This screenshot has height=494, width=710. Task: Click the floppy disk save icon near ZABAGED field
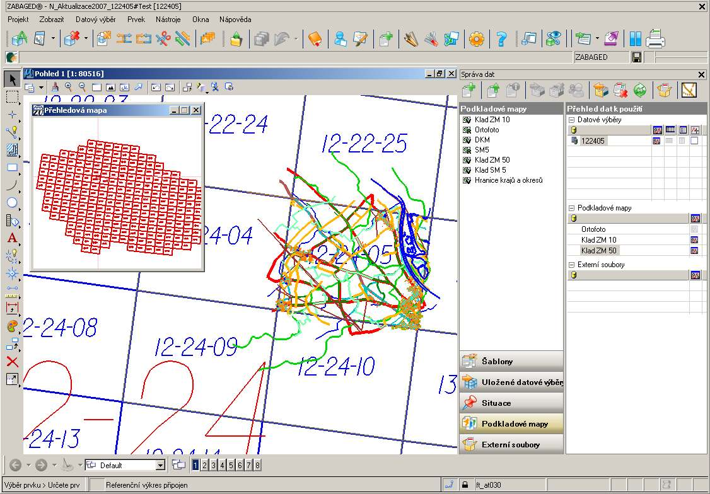tap(637, 57)
